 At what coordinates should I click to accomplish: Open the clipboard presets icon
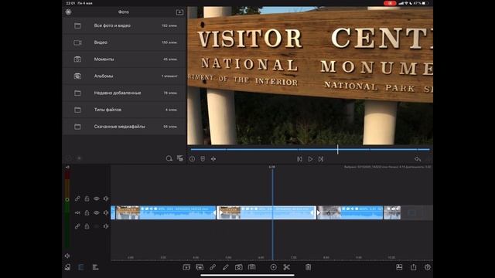[x=251, y=267]
